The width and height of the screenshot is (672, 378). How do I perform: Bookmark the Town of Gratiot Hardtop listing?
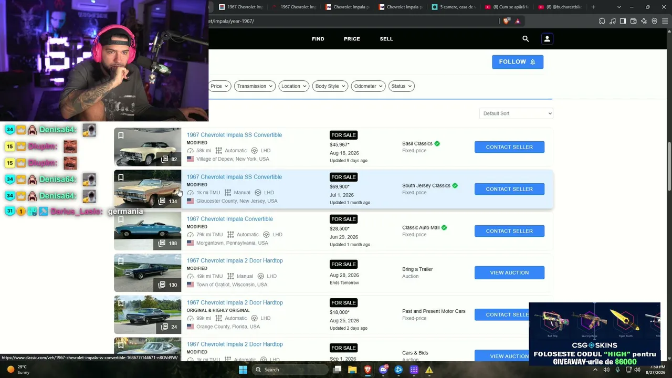tap(121, 261)
